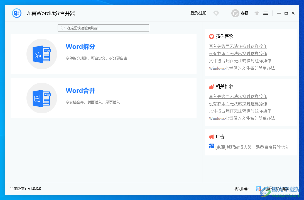Open Windows批量修改文件名的简单办法 under 相关推荐

click(x=242, y=118)
